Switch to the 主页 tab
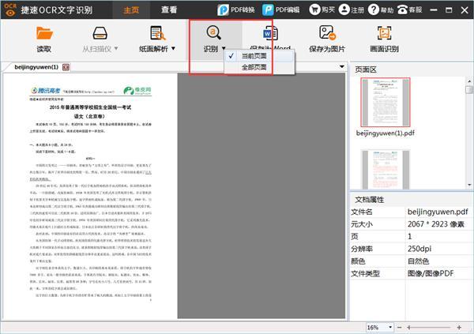474x334 pixels. tap(131, 10)
